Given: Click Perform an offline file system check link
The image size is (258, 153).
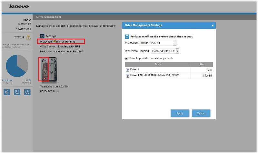Looking at the screenshot, I should click(x=162, y=36).
